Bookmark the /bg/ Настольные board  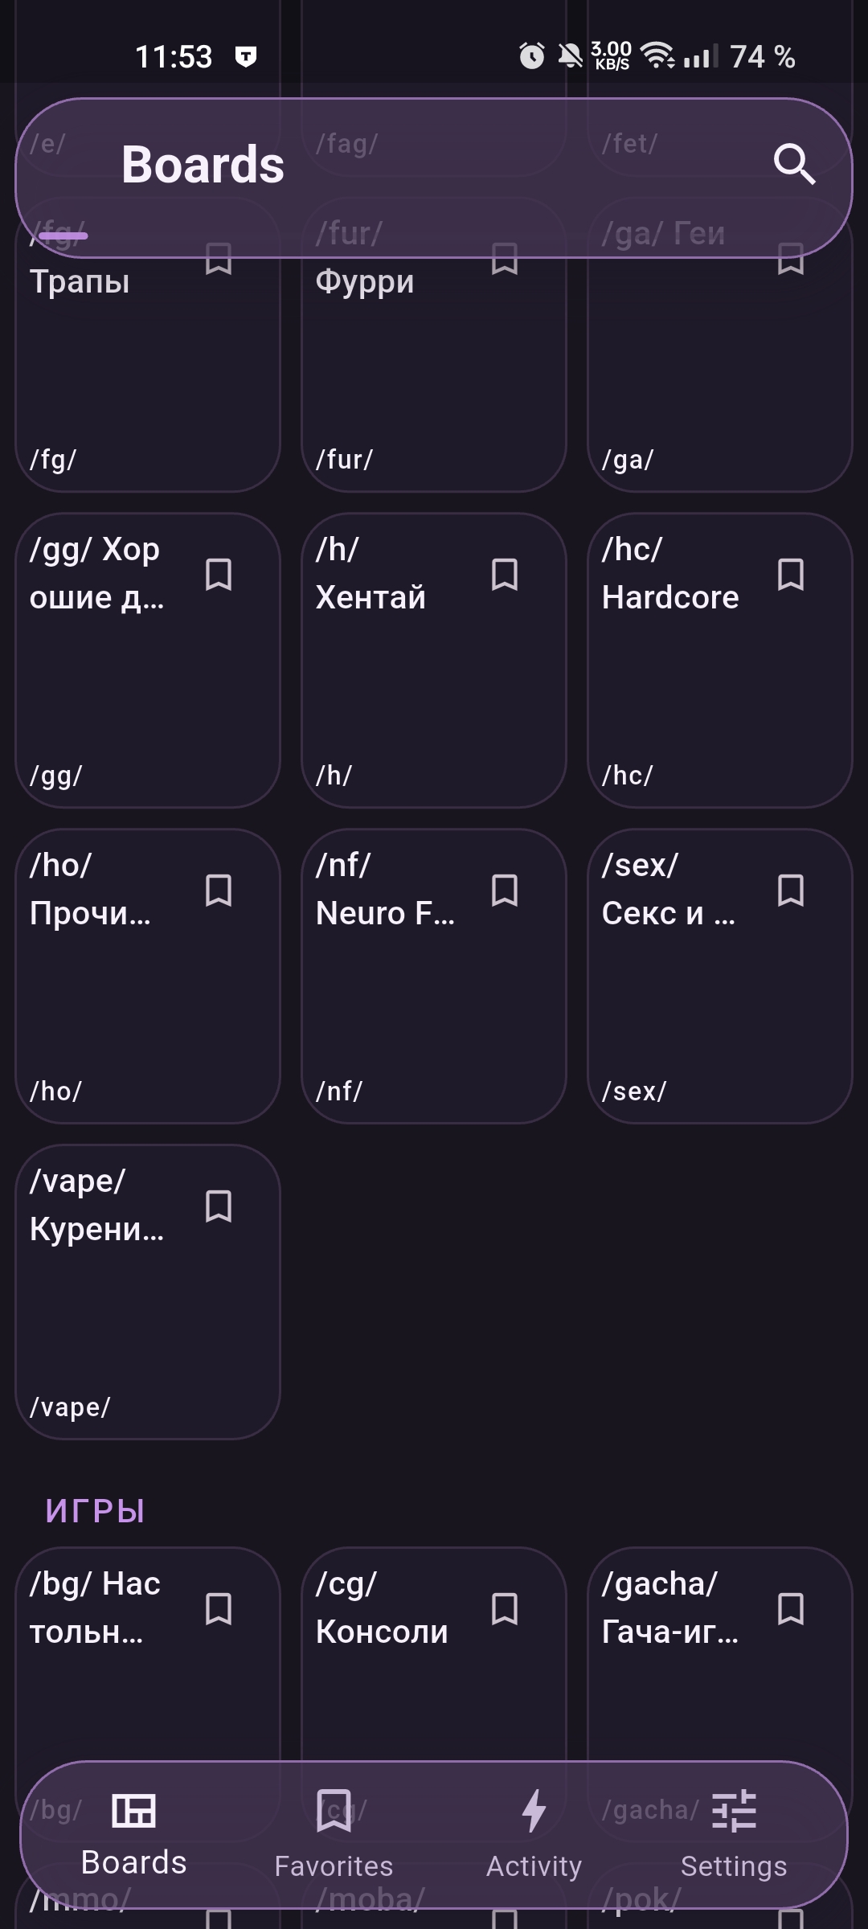tap(219, 1609)
